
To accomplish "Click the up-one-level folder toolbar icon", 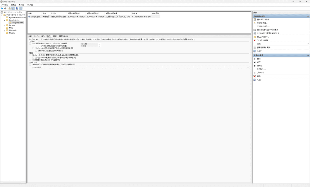I will [x=9, y=8].
